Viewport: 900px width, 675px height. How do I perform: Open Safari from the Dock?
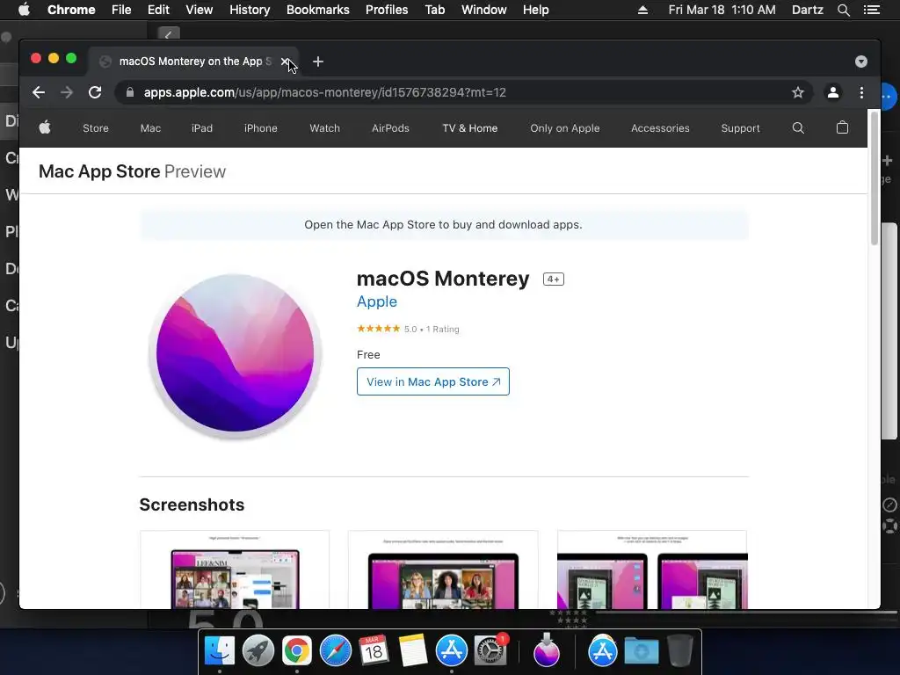tap(335, 651)
